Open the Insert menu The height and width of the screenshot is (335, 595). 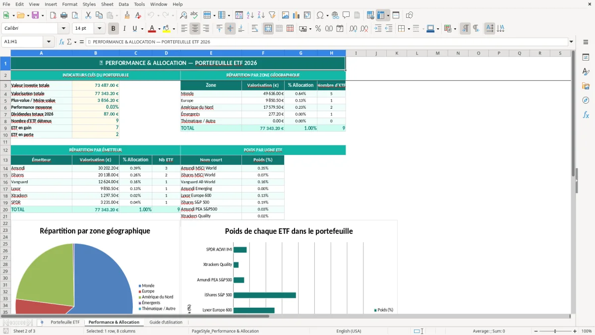51,4
